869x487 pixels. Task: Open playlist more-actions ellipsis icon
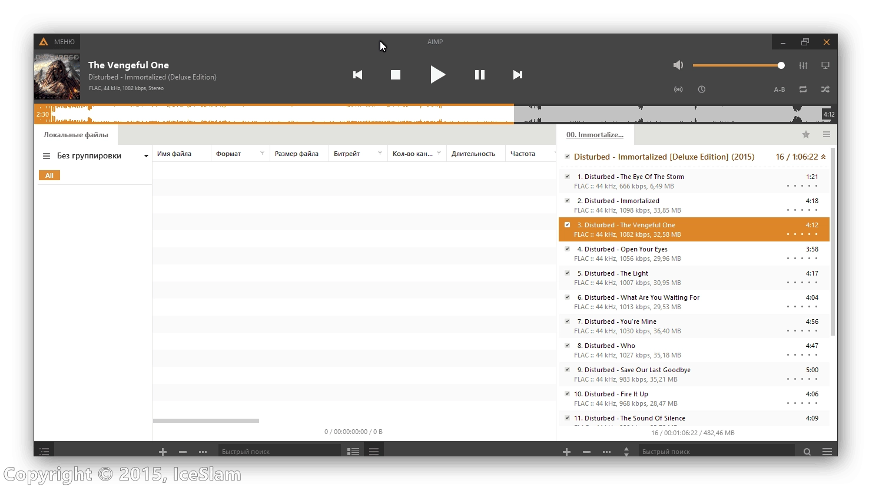[606, 452]
